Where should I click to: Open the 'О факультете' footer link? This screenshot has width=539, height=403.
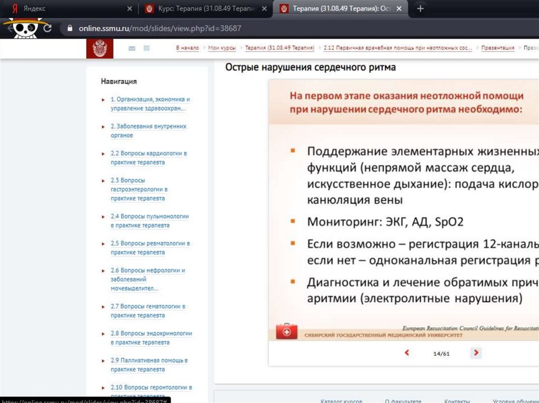coord(403,400)
